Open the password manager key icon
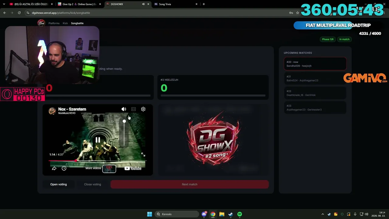The width and height of the screenshot is (389, 219). tap(291, 13)
